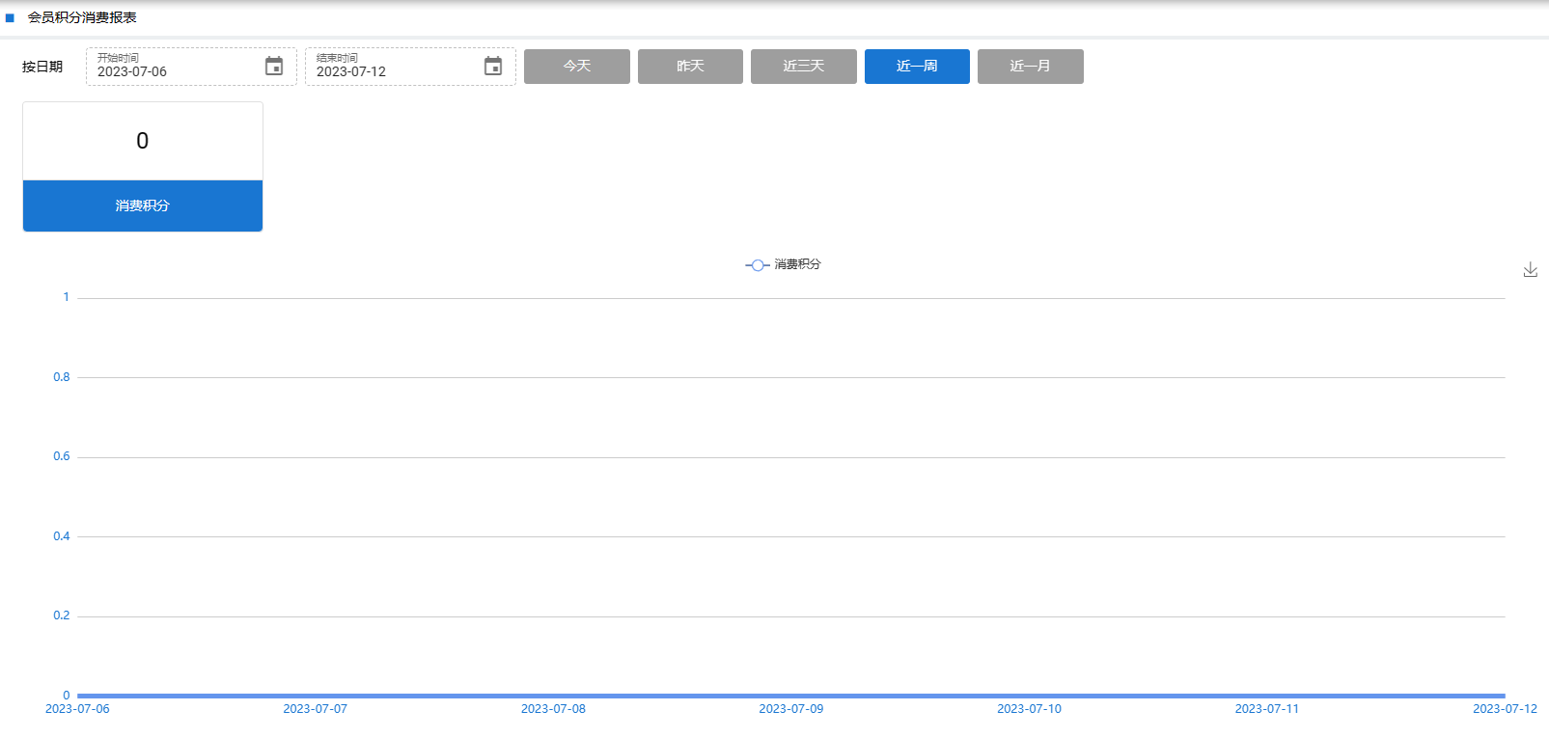Screen dimensions: 1549x738
Task: Click x-axis label 2023-07-12
Action: click(x=1505, y=709)
